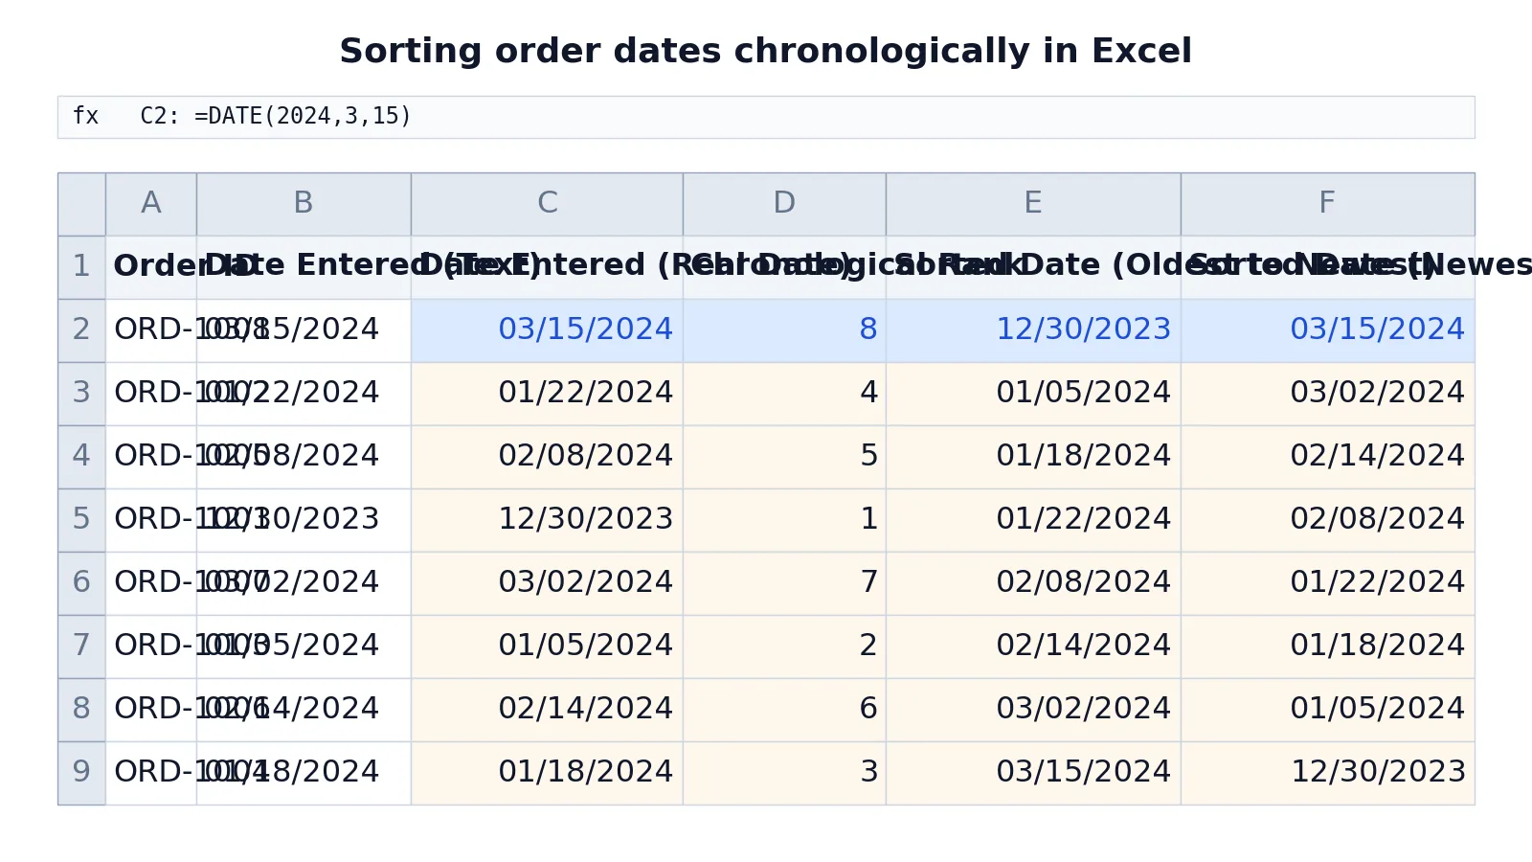Click the Order ID header cell A1
Screen dimensions: 1532x862
[x=150, y=267]
